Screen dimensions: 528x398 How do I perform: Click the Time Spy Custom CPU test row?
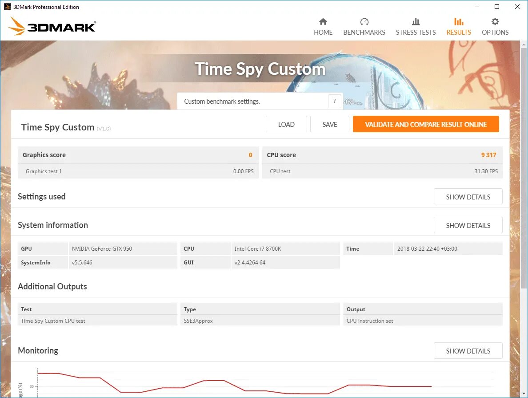pos(97,321)
